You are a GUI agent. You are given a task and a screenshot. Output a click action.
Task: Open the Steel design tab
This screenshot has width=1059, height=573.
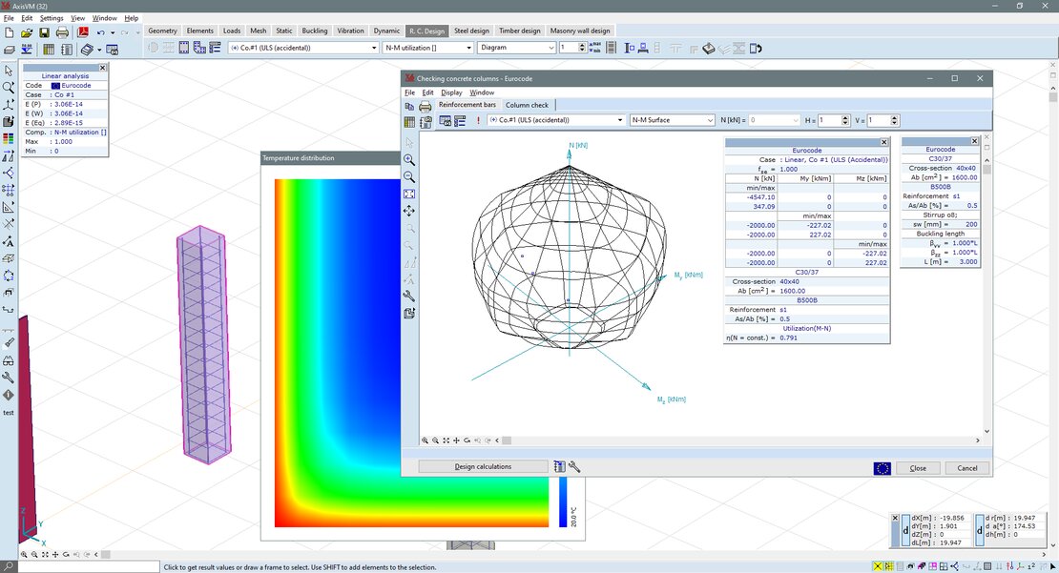coord(474,31)
